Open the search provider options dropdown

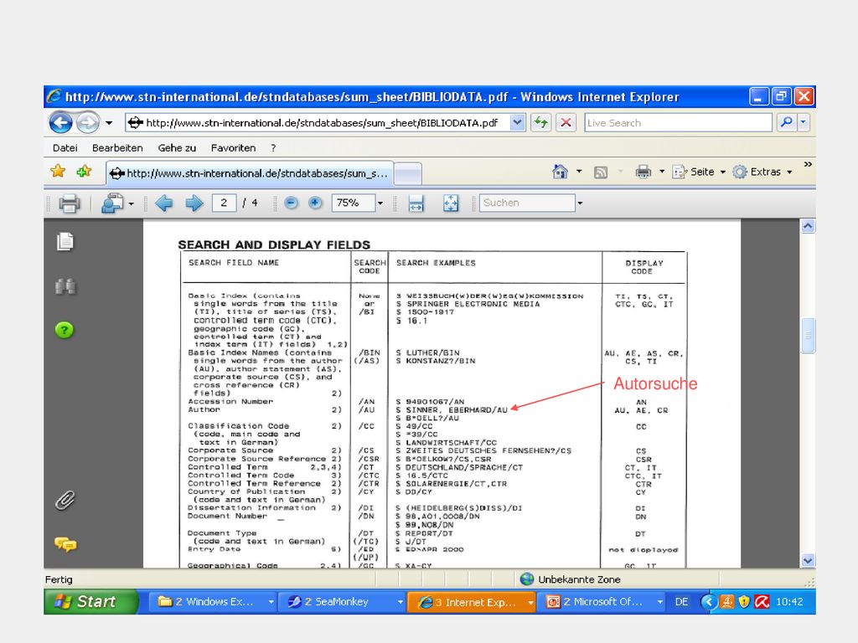(804, 122)
